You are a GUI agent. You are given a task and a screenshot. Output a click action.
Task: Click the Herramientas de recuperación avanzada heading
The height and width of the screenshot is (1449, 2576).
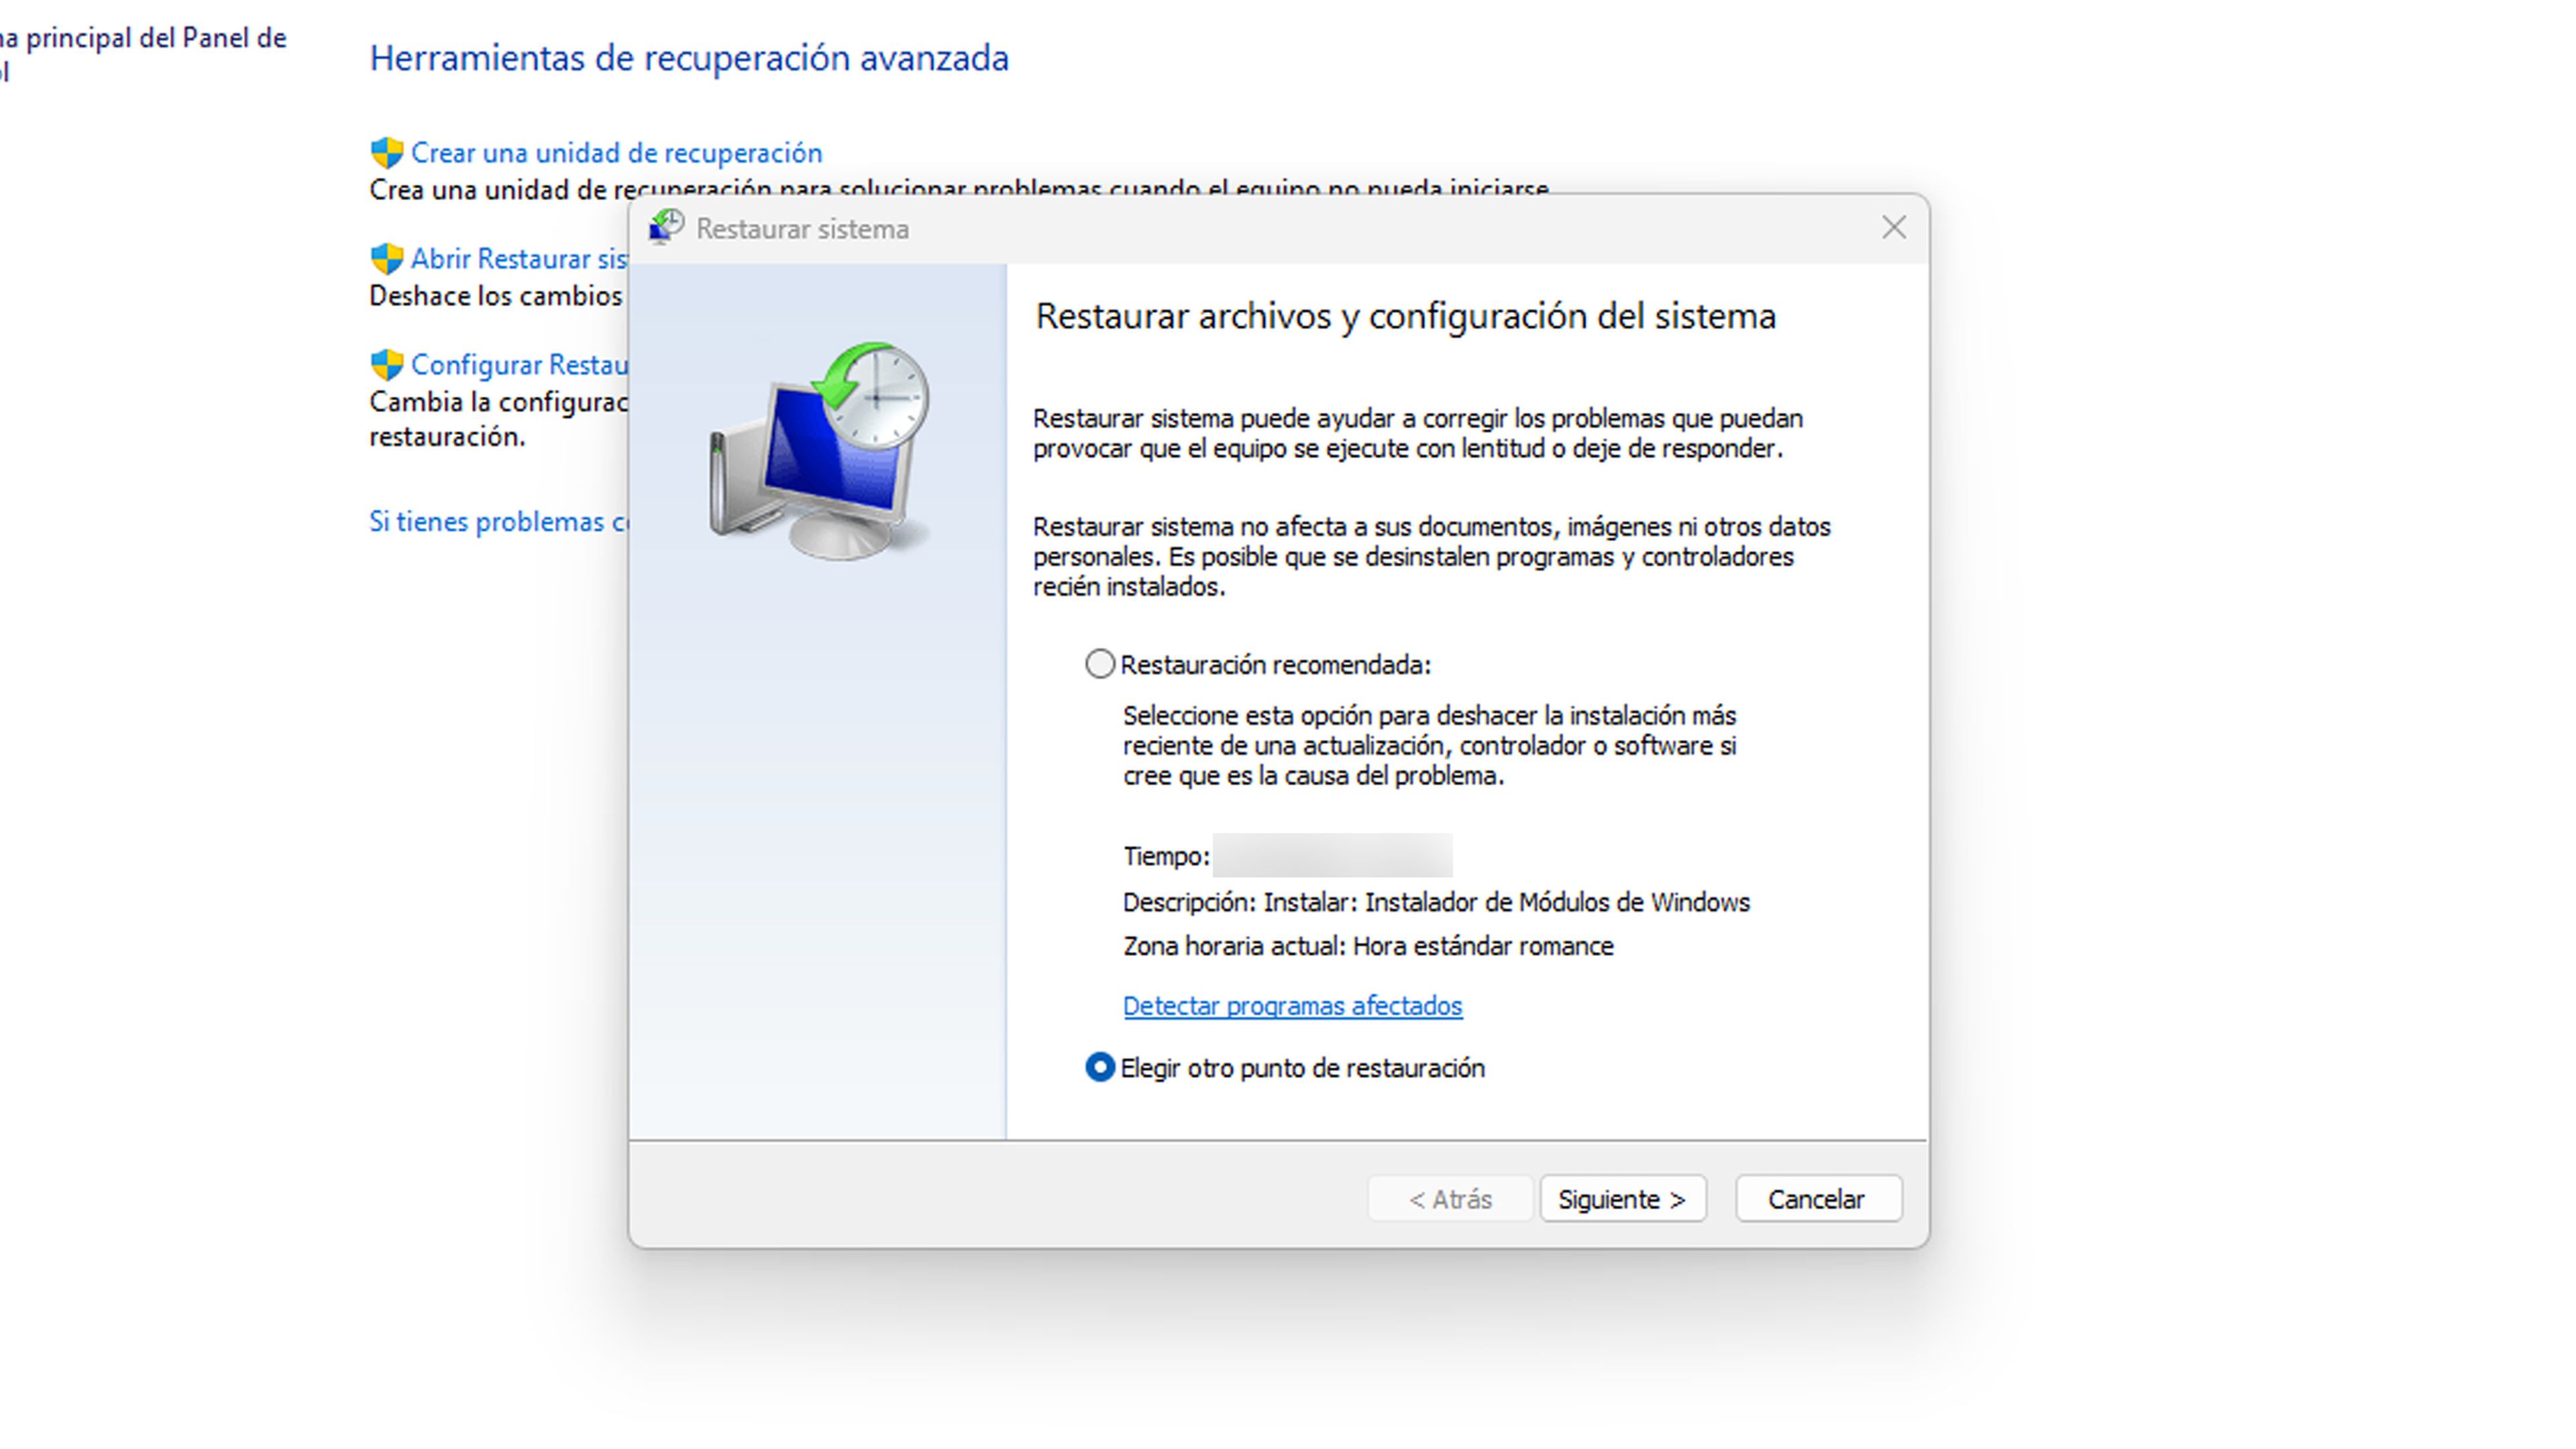pyautogui.click(x=689, y=58)
